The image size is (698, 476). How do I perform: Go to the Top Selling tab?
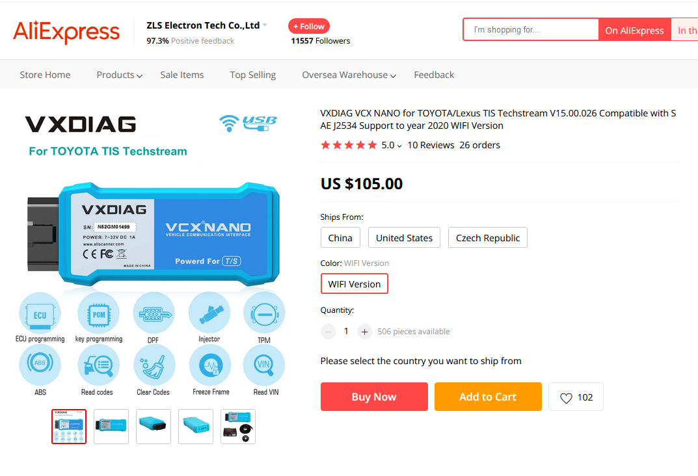(x=252, y=75)
